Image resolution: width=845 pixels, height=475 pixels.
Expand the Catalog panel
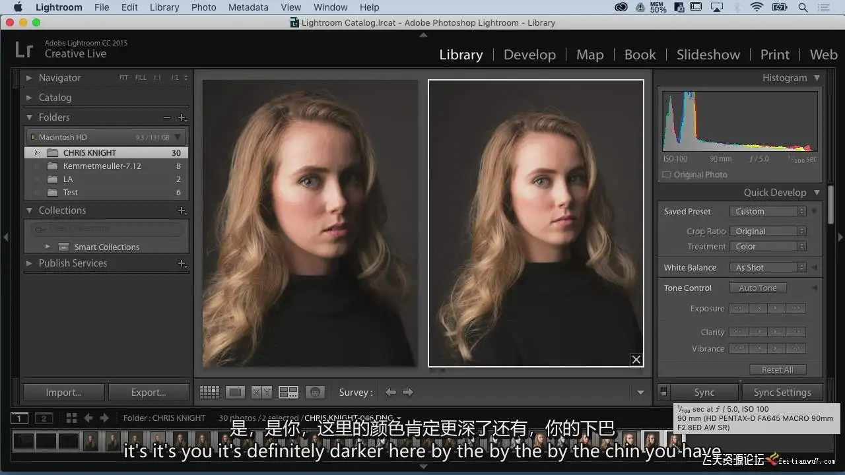[x=29, y=98]
